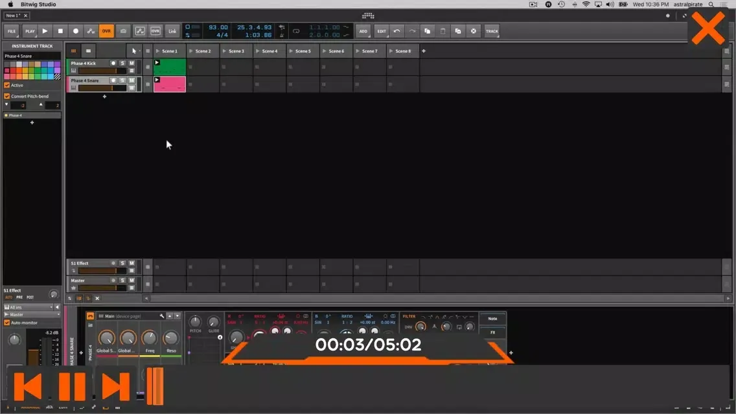This screenshot has height=414, width=736.
Task: Click the undo arrow in toolbar
Action: click(x=397, y=31)
